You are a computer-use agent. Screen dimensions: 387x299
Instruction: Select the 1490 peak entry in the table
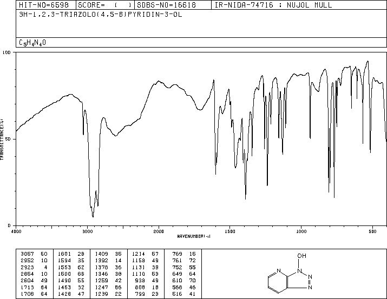71,281
